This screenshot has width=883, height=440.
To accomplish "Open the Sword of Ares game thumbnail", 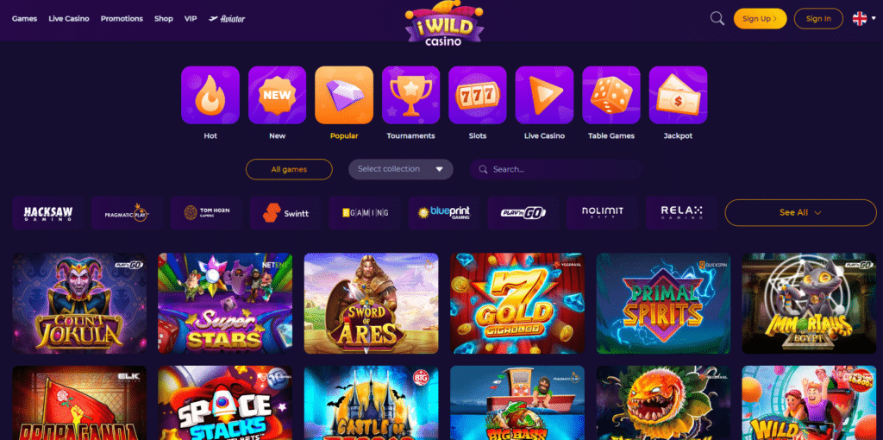I will coord(371,303).
